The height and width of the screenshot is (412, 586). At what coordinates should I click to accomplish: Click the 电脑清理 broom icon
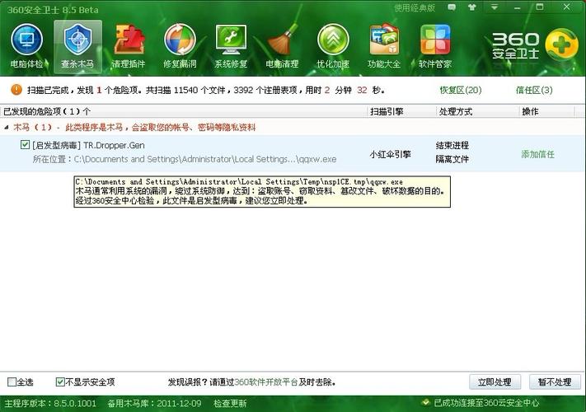pyautogui.click(x=282, y=45)
